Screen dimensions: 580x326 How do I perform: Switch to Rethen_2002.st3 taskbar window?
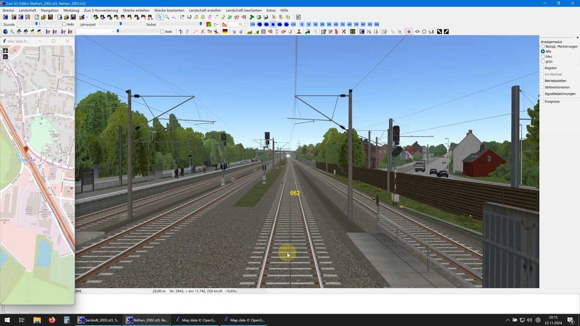[147, 320]
